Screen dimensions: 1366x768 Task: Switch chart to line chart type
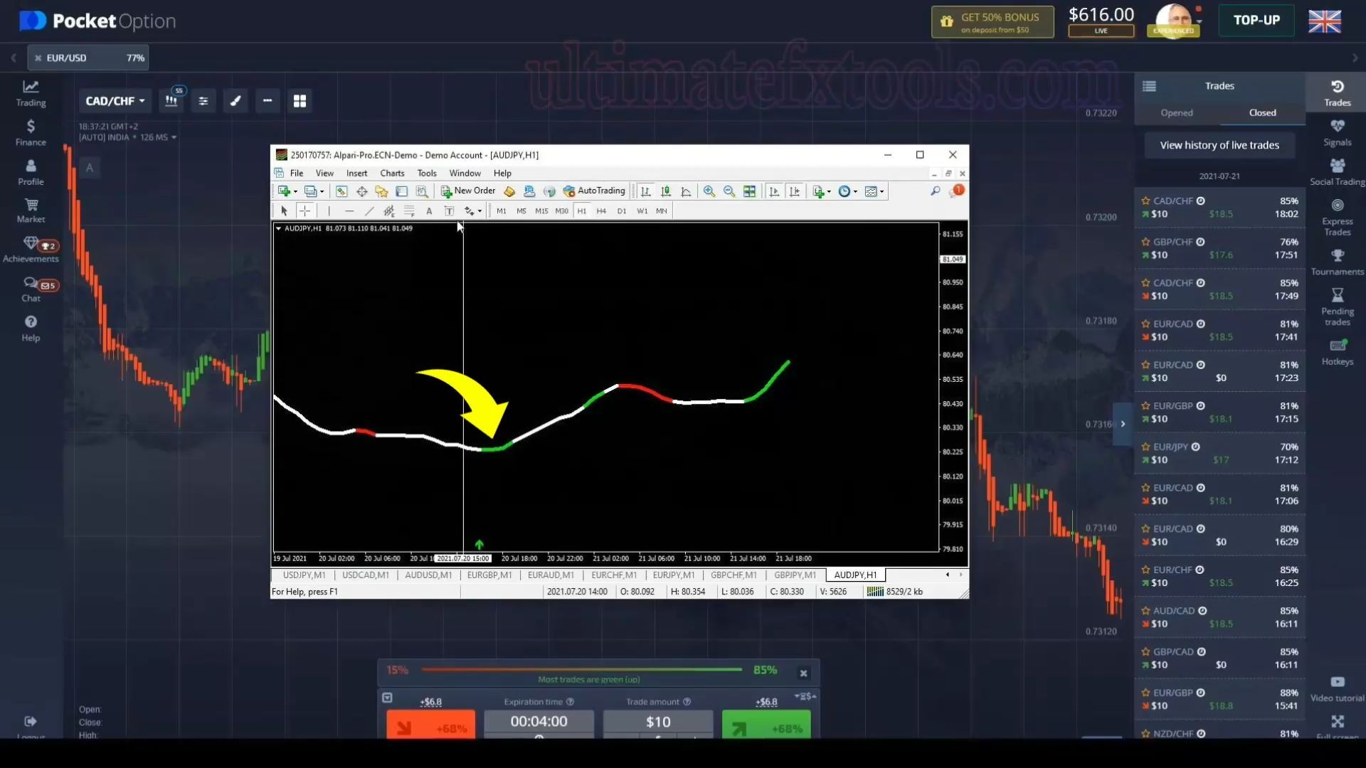[x=686, y=191]
